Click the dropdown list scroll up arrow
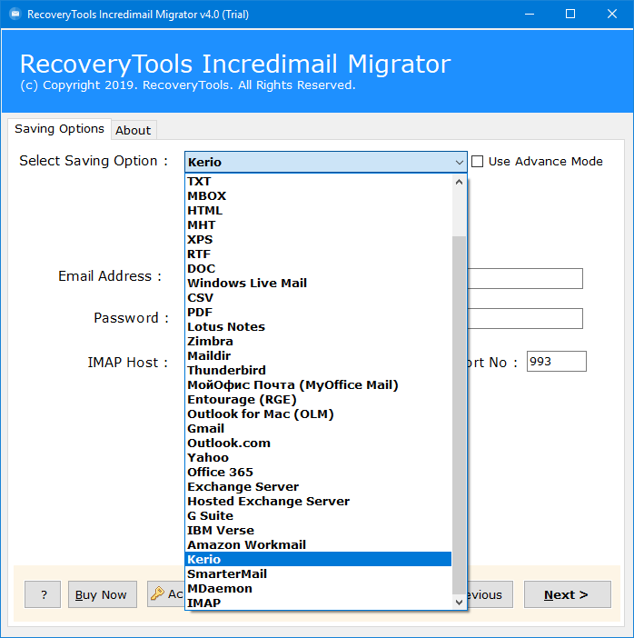Image resolution: width=634 pixels, height=638 pixels. click(459, 182)
